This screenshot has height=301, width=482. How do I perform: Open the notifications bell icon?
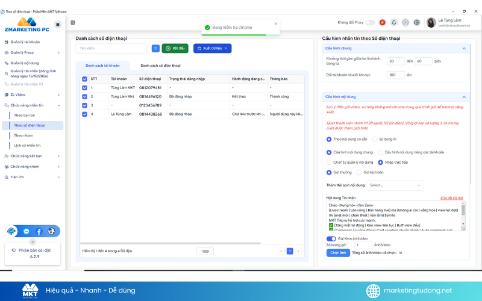click(x=394, y=22)
